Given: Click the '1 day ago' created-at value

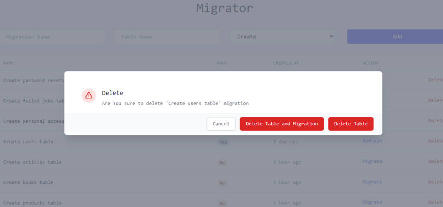Looking at the screenshot, I should [x=285, y=142].
